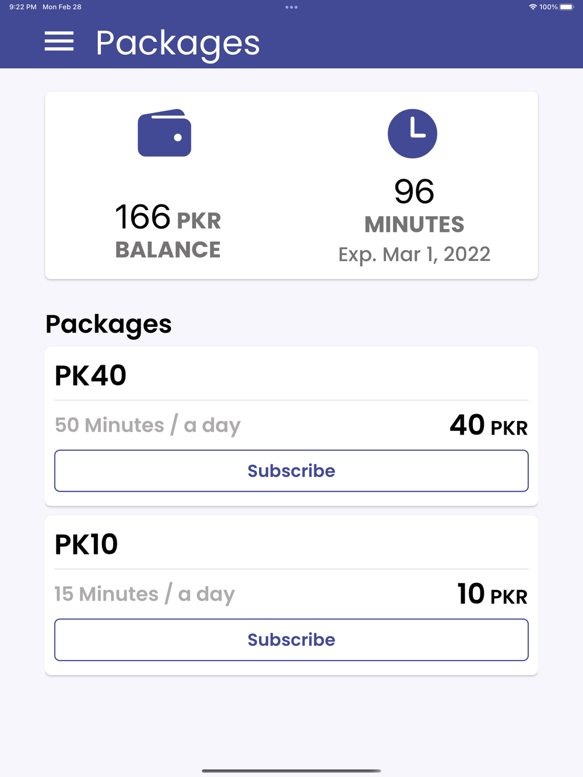Image resolution: width=583 pixels, height=777 pixels.
Task: Tap the 10 PKR price label
Action: tap(493, 594)
